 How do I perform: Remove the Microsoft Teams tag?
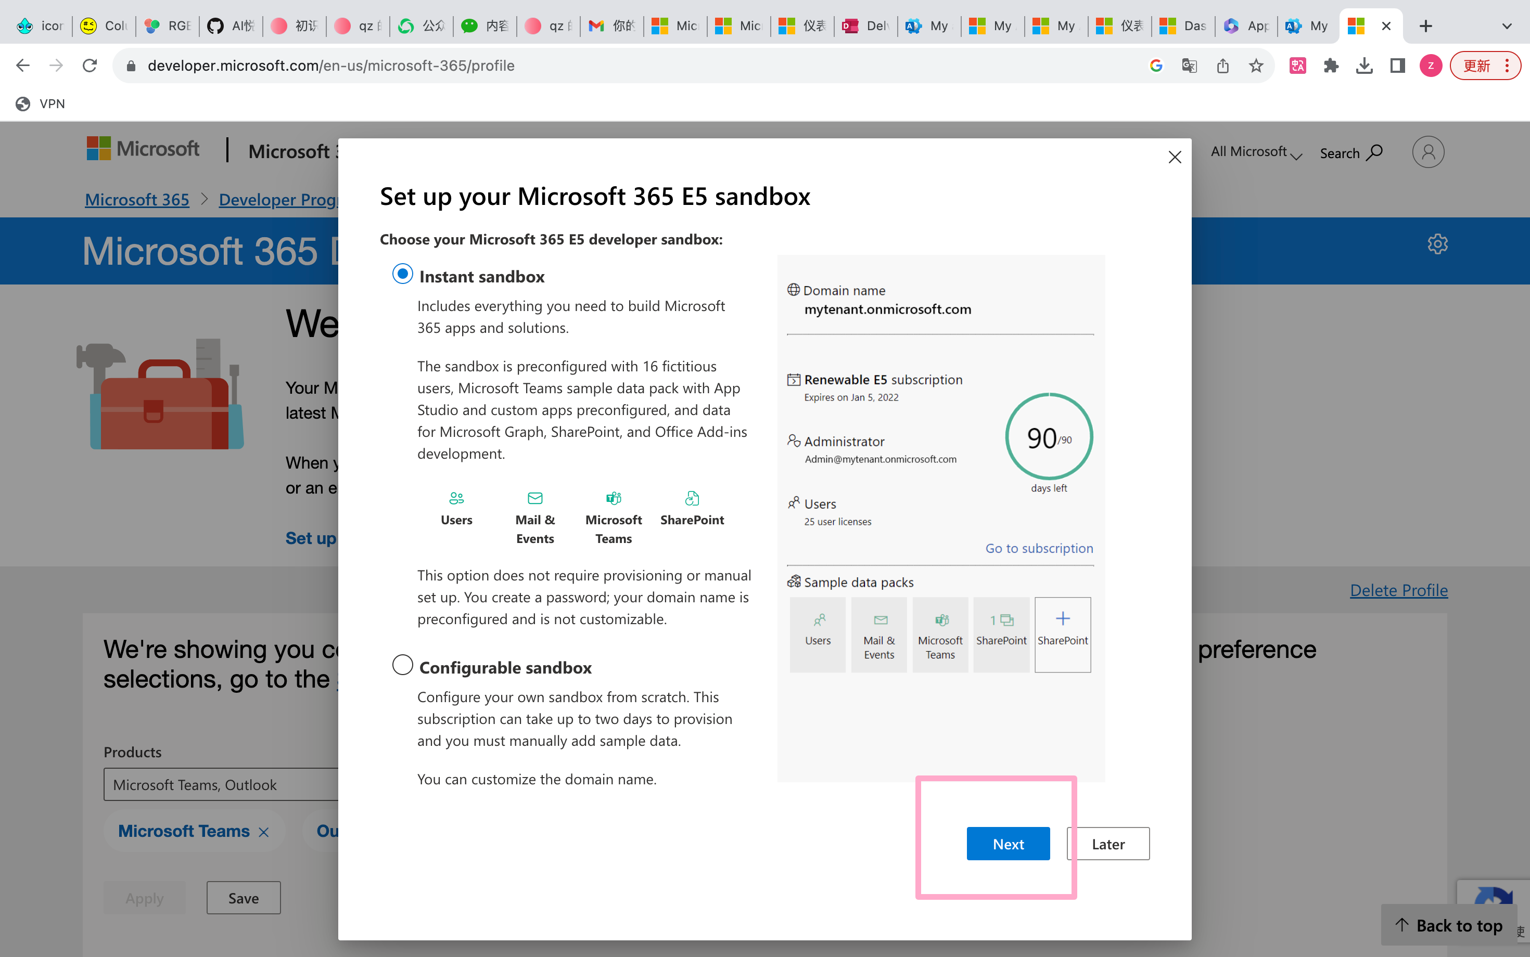coord(264,832)
